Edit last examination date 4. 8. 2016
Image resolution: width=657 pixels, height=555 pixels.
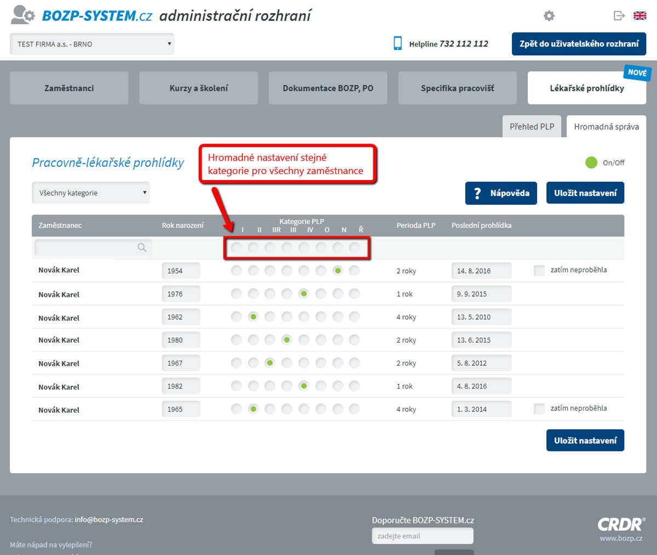coord(482,386)
